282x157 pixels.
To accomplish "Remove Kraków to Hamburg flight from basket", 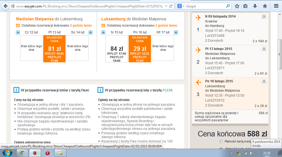I will (x=264, y=16).
